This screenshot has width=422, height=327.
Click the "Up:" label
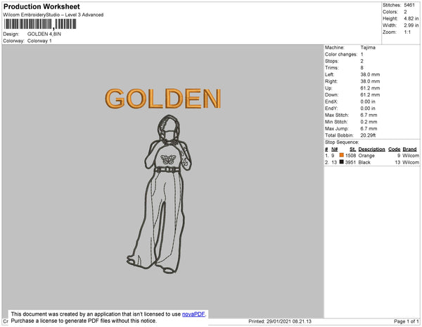(328, 88)
